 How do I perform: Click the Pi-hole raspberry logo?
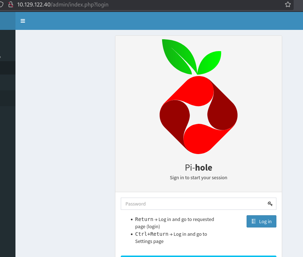198,96
